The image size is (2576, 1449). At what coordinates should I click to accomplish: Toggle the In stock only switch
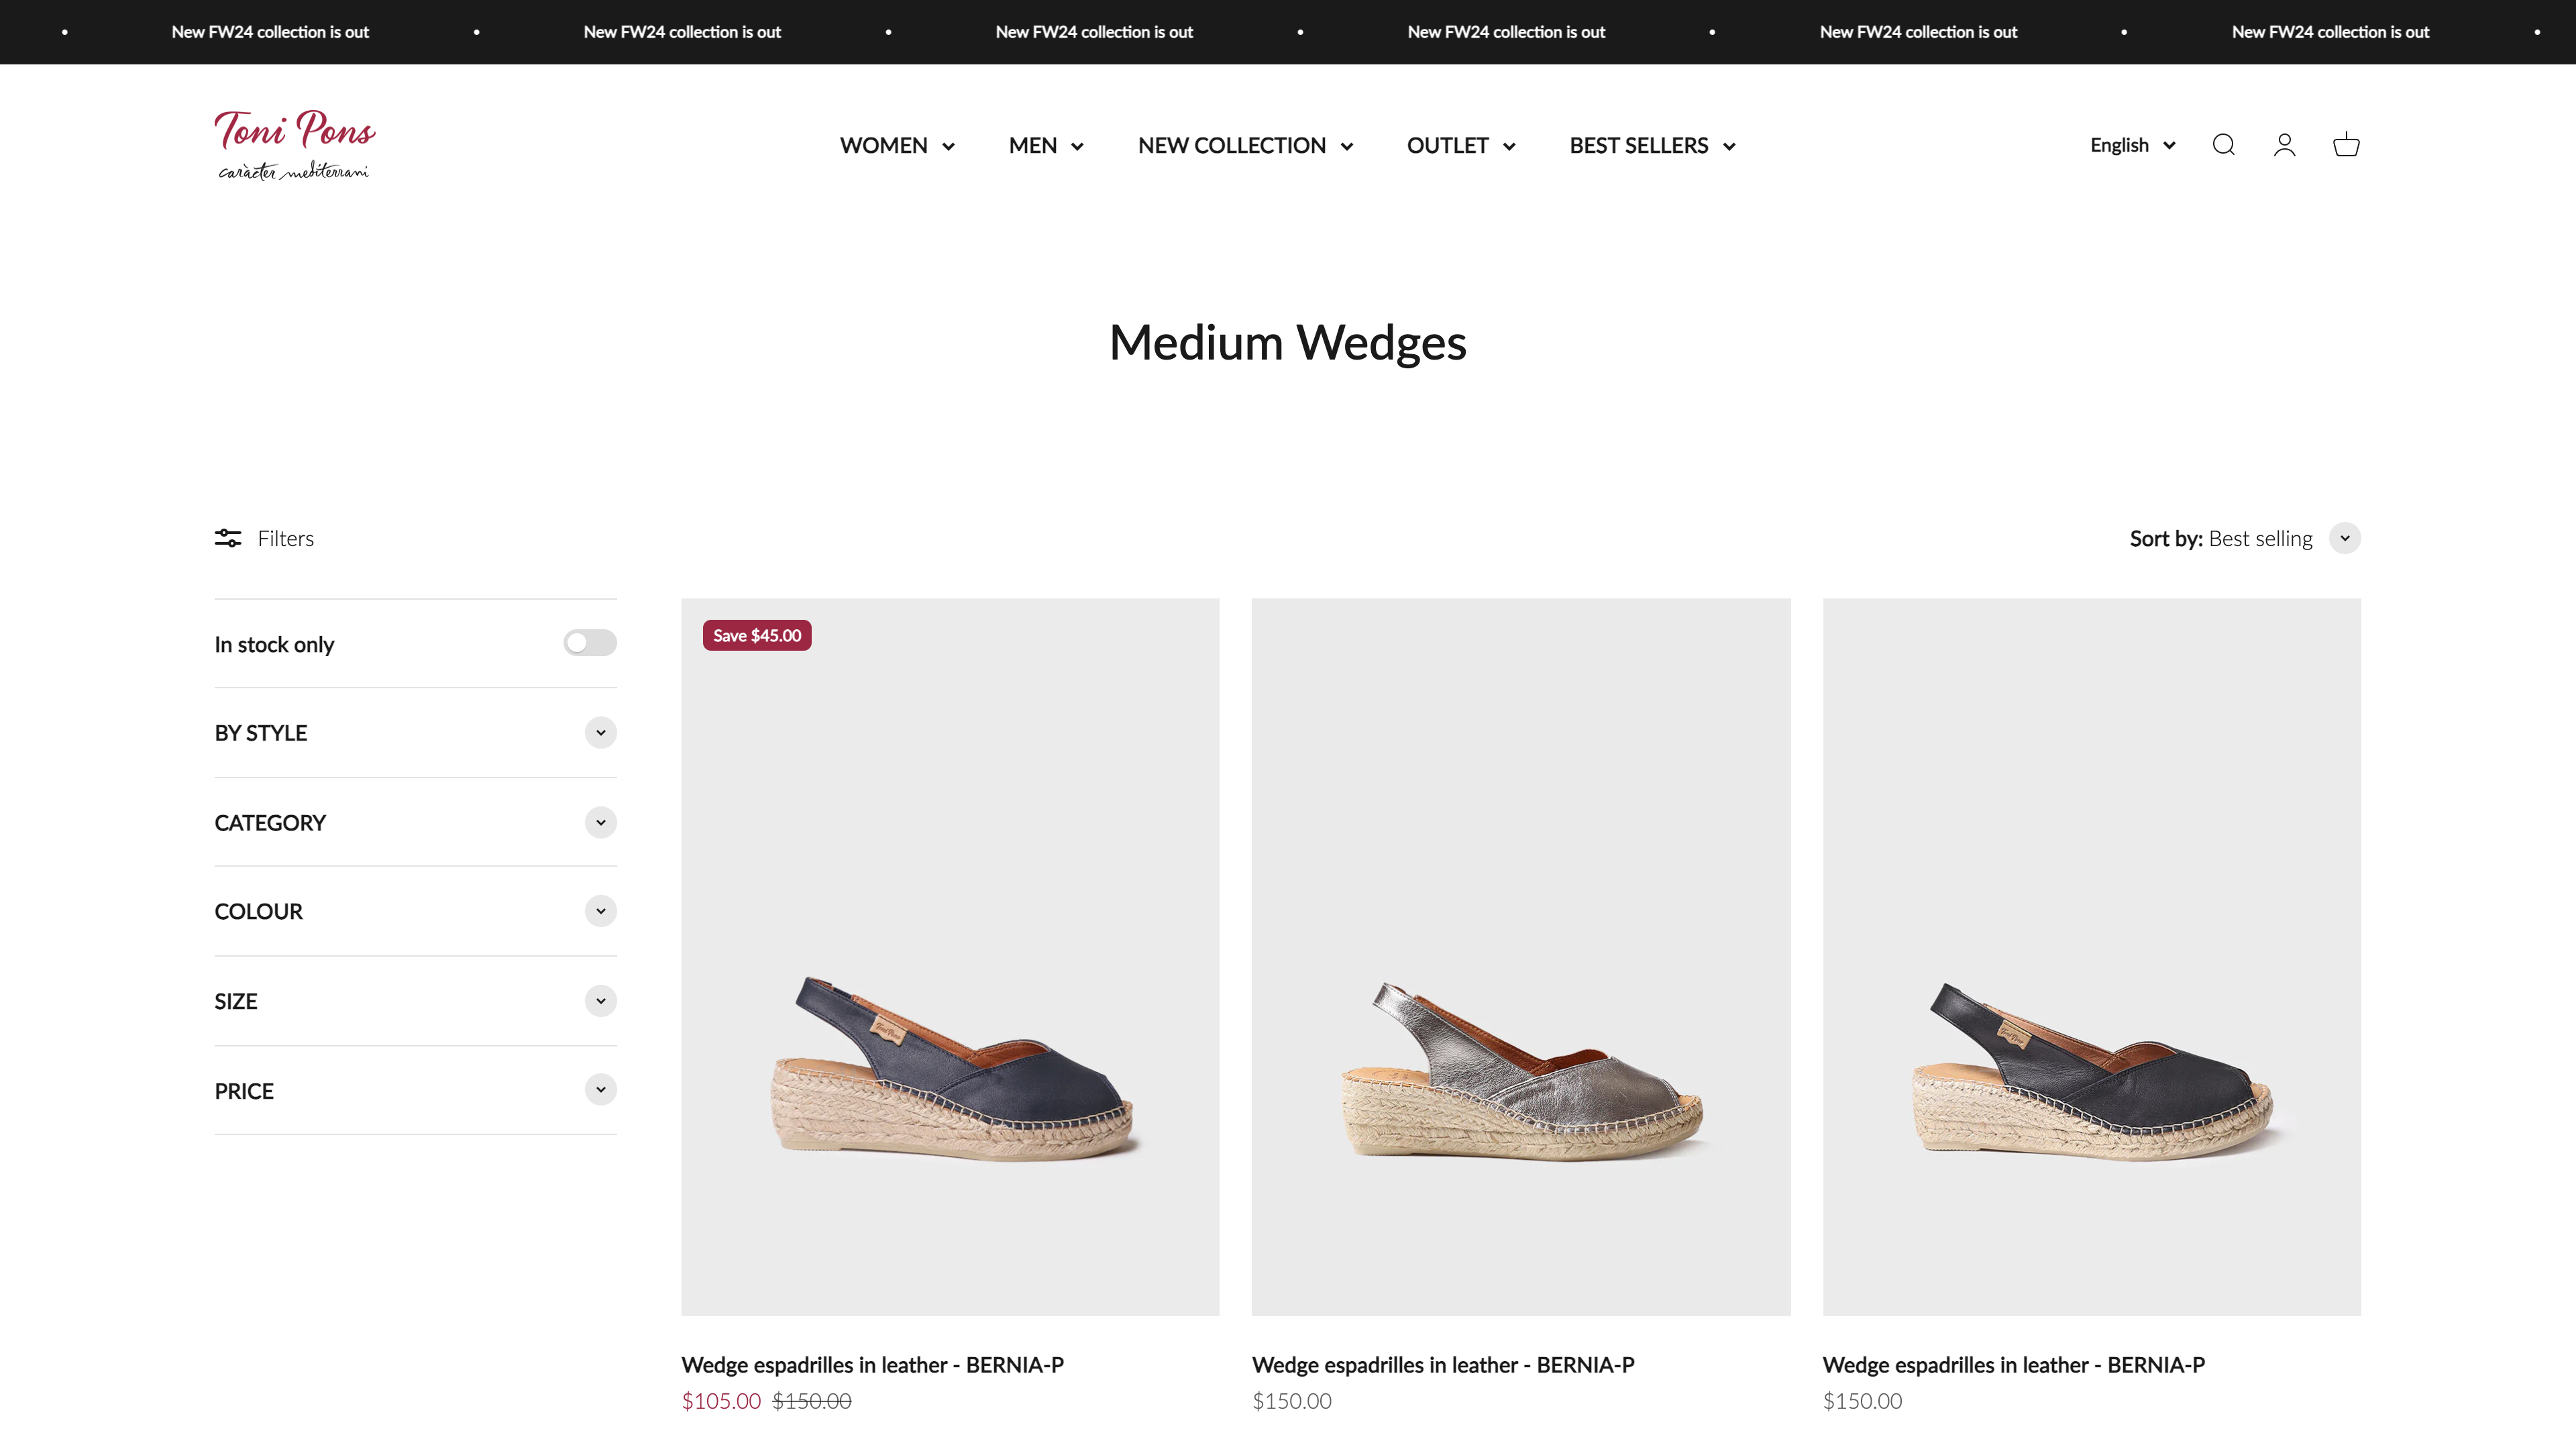coord(589,643)
